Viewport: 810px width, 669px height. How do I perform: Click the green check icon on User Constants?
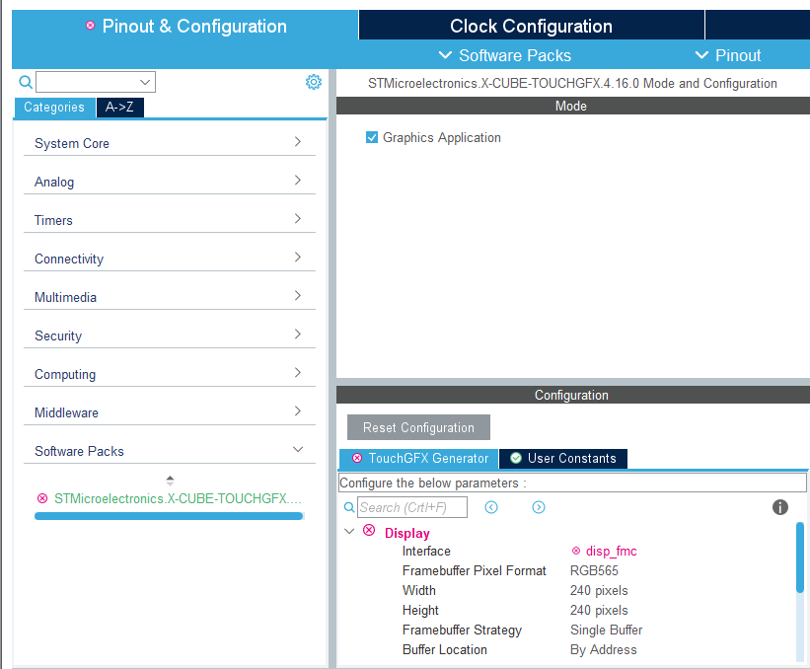point(516,458)
